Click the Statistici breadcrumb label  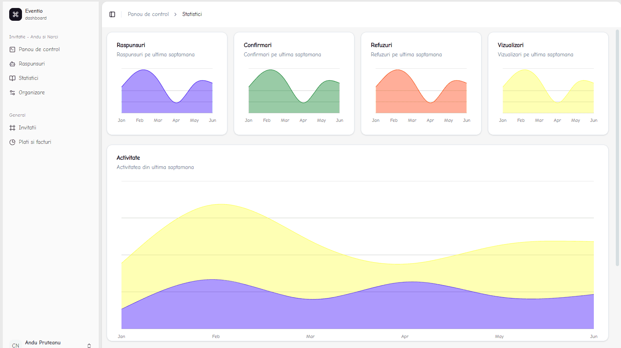(192, 14)
